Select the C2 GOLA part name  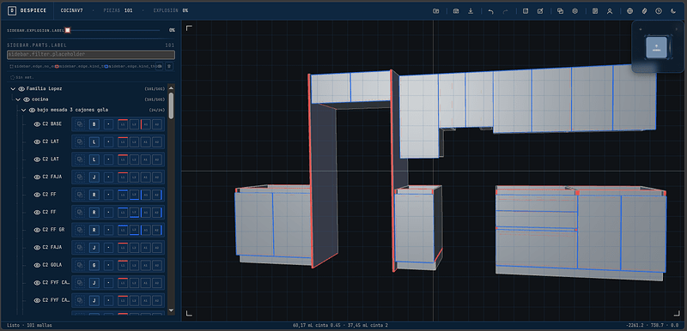click(52, 266)
